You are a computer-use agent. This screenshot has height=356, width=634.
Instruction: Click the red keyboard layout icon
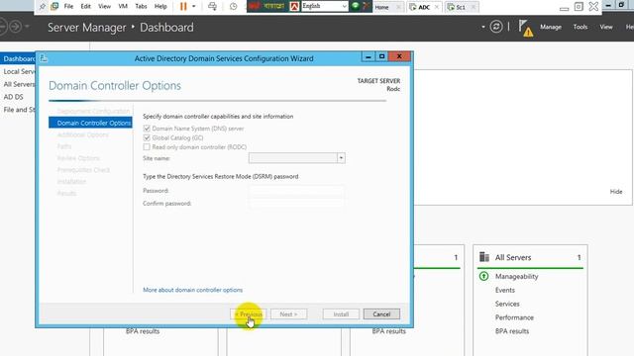click(294, 6)
